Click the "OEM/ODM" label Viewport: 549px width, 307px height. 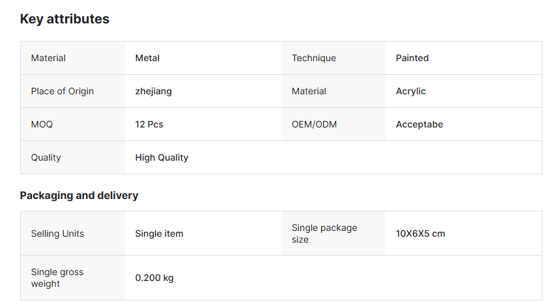click(315, 124)
